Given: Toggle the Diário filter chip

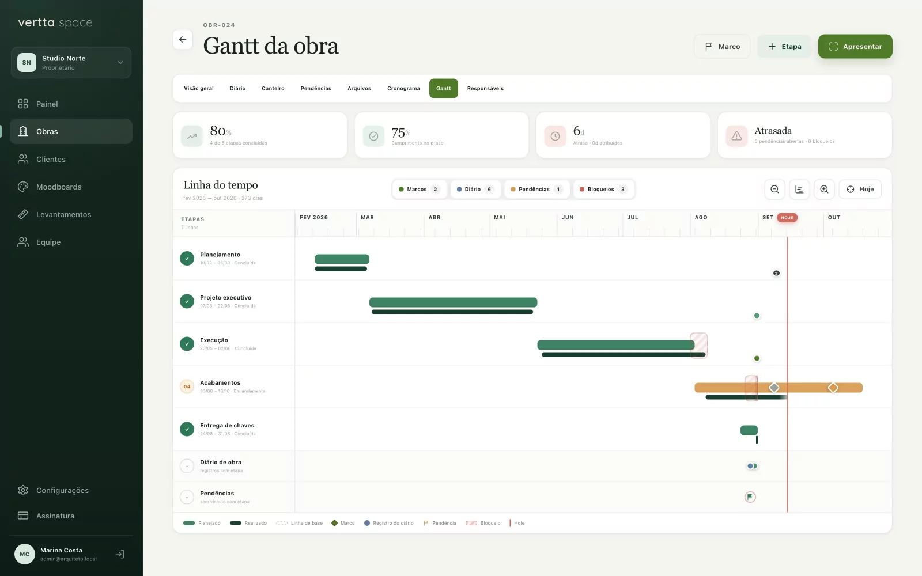Looking at the screenshot, I should point(476,189).
